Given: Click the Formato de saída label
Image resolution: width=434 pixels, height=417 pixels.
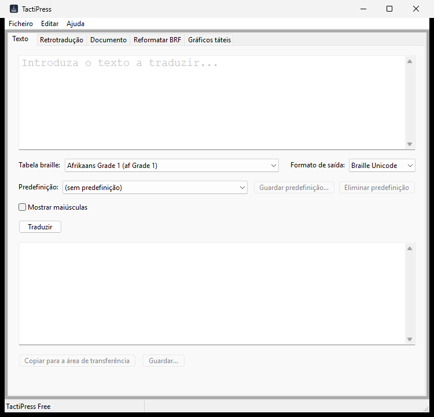Looking at the screenshot, I should click(x=318, y=165).
